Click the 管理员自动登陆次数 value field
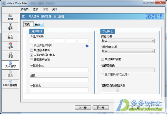 click(x=109, y=90)
